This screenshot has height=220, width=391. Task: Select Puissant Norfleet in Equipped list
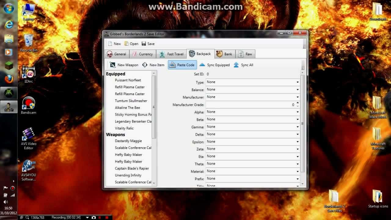128,80
